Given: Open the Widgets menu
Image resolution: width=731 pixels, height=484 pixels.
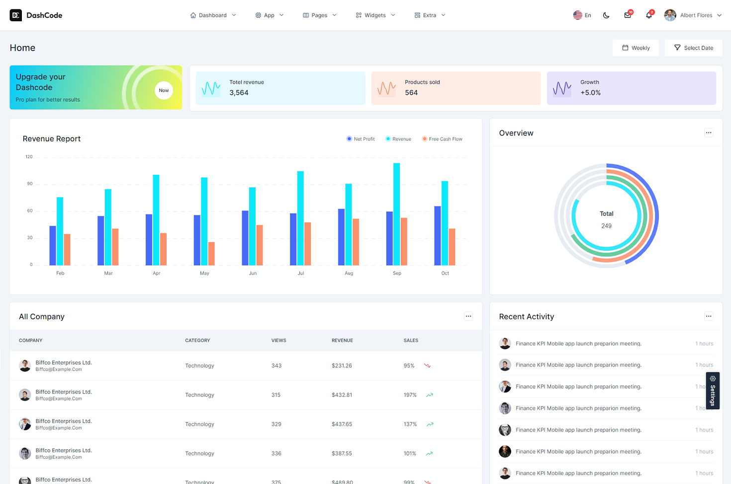Looking at the screenshot, I should coord(375,15).
